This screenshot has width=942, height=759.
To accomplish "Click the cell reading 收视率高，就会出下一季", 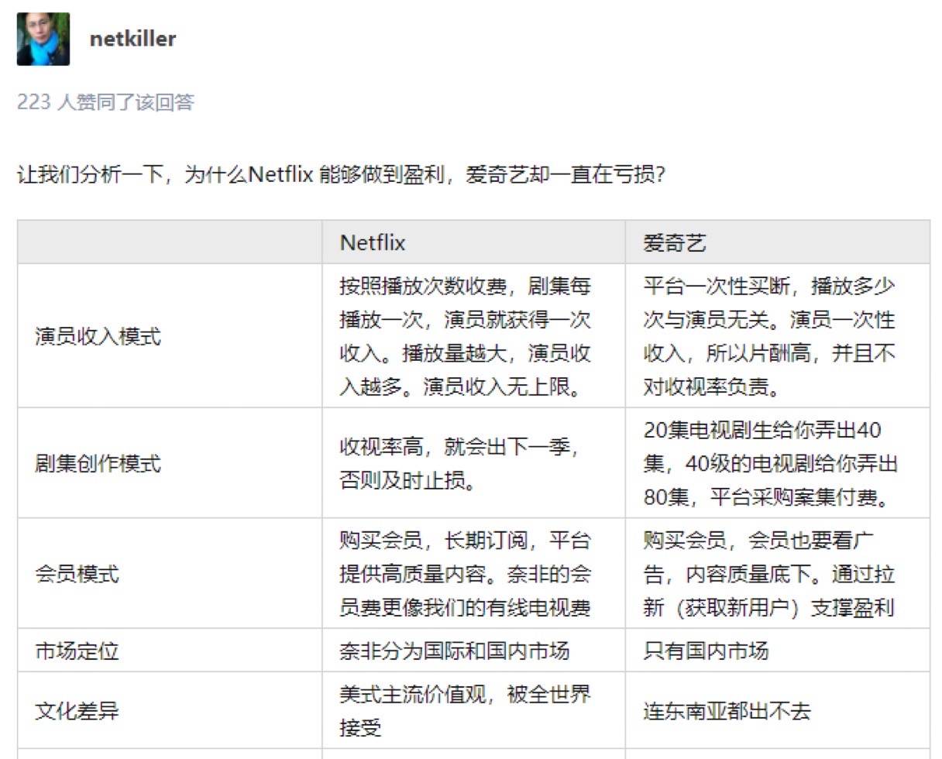I will click(x=460, y=463).
